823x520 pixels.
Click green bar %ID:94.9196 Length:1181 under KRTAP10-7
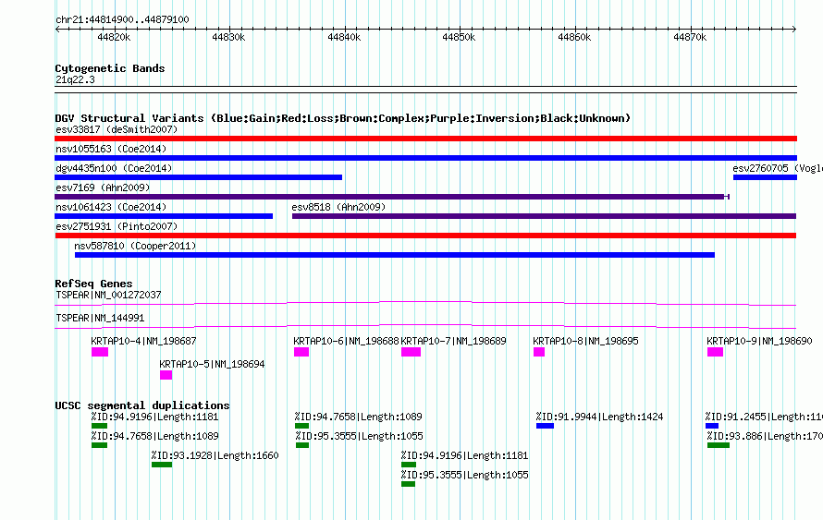(409, 465)
